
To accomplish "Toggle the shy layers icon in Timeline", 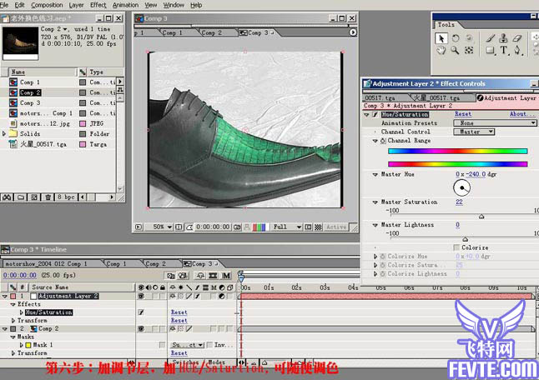I will (x=200, y=276).
